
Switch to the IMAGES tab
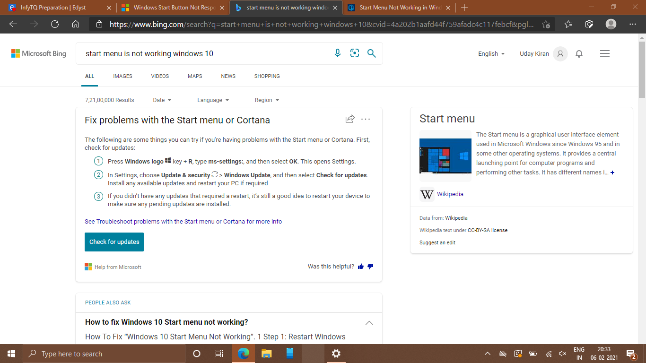pos(122,76)
